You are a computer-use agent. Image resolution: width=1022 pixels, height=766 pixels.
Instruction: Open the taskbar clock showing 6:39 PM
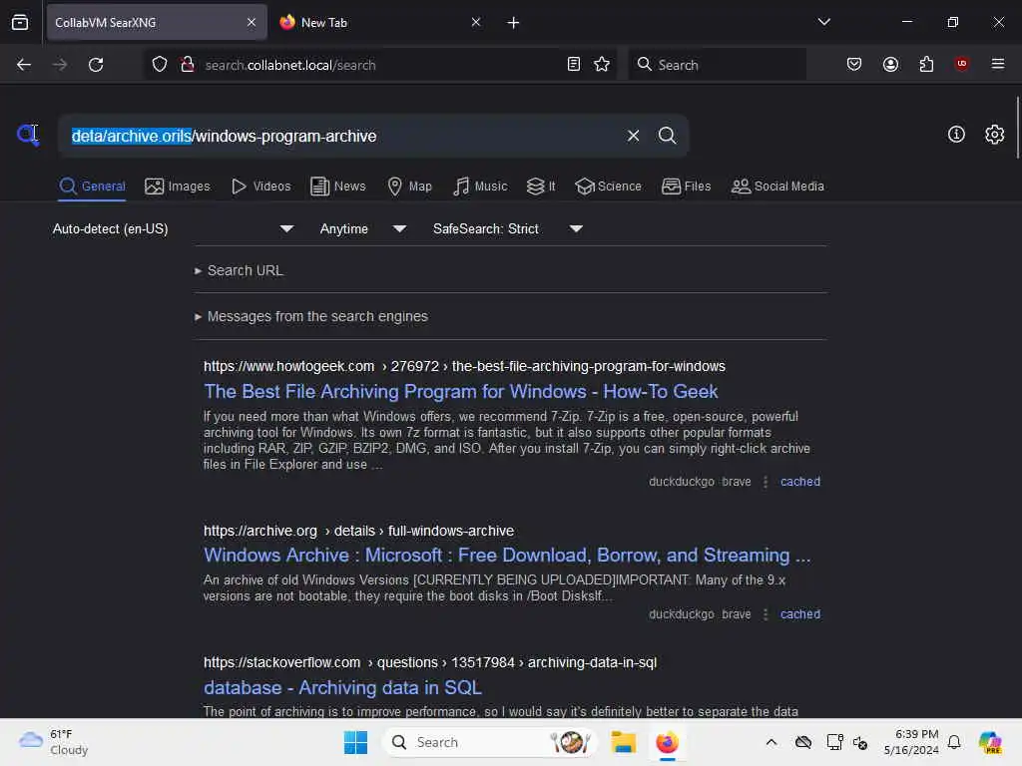tap(911, 742)
